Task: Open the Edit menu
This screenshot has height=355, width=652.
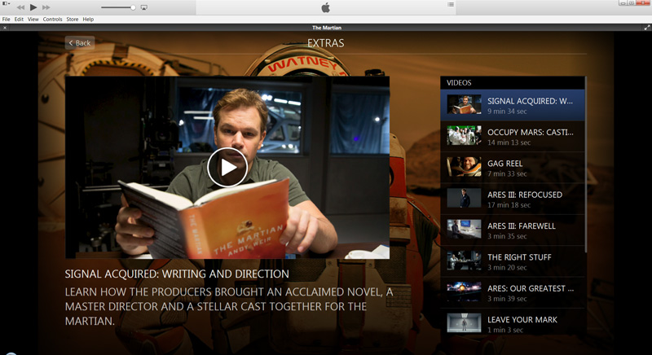Action: 19,19
